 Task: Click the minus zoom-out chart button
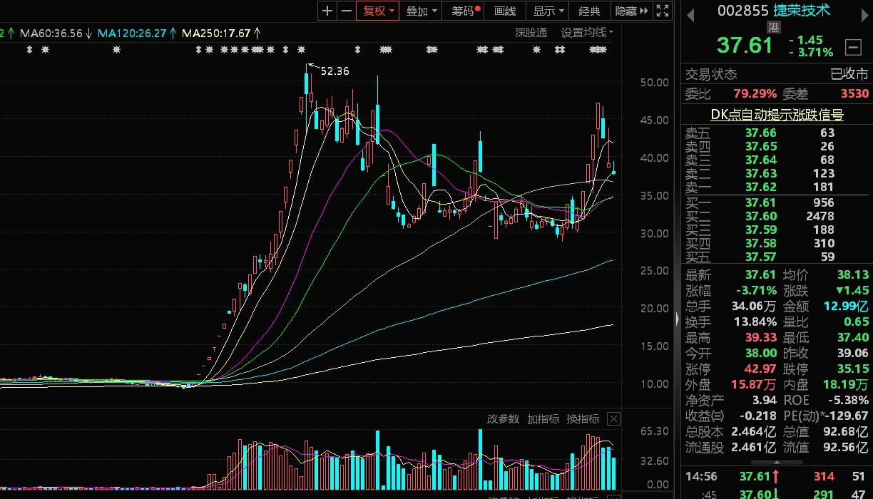(x=347, y=11)
